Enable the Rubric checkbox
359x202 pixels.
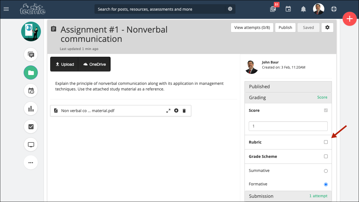(x=326, y=142)
